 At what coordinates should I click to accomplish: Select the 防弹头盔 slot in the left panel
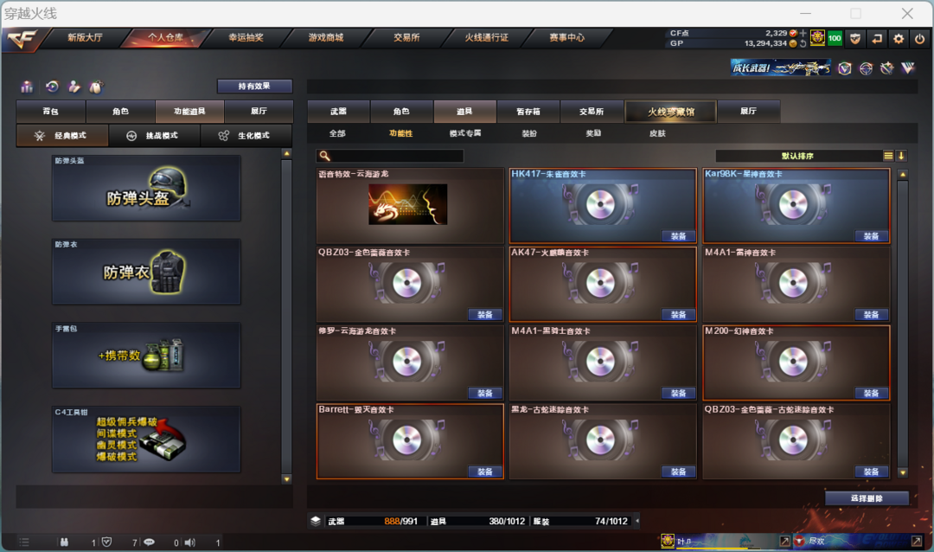pos(146,189)
